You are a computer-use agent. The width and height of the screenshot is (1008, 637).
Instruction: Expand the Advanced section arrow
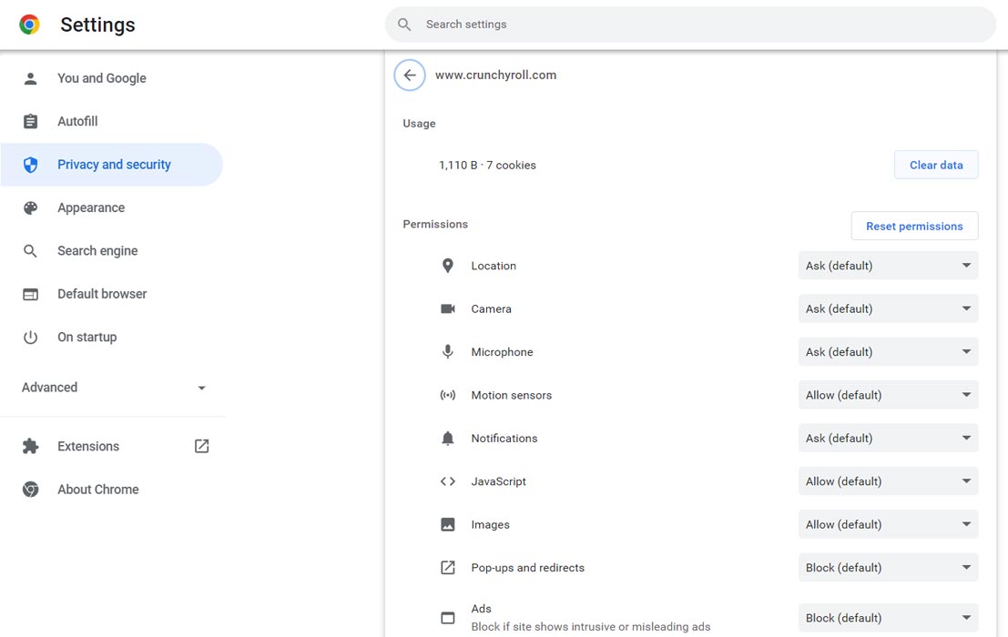point(202,388)
